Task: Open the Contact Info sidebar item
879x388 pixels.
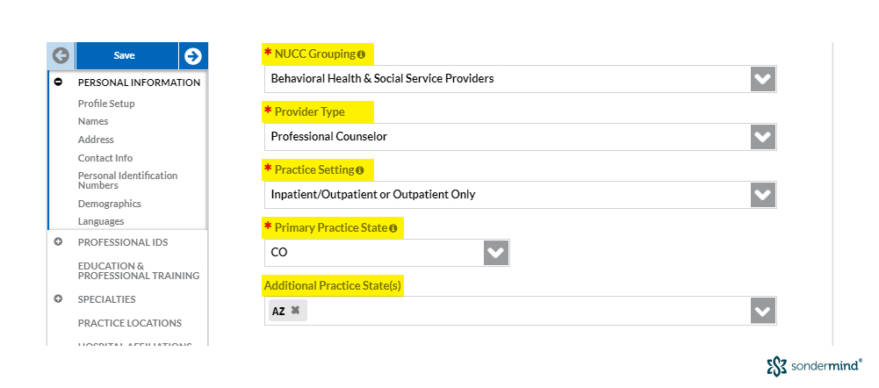Action: click(x=105, y=158)
